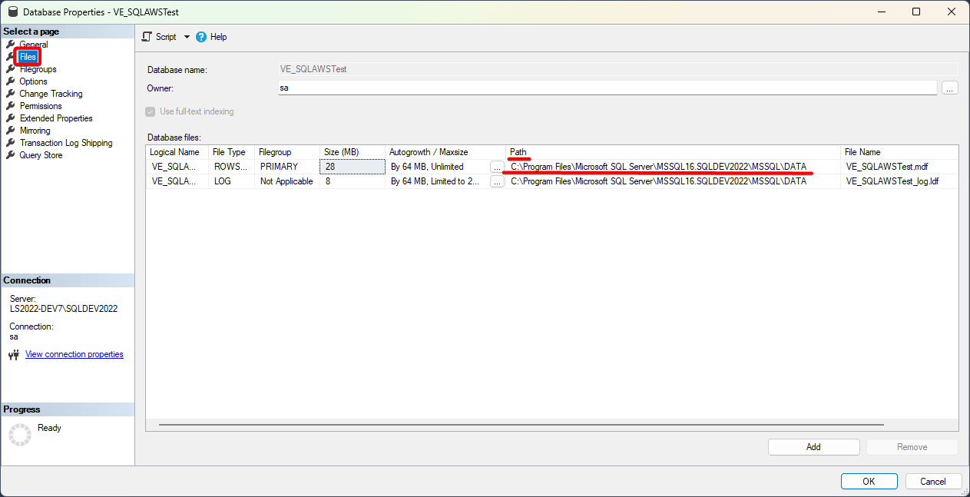The height and width of the screenshot is (497, 970).
Task: Click wrench icon beside Query Store
Action: coord(11,155)
